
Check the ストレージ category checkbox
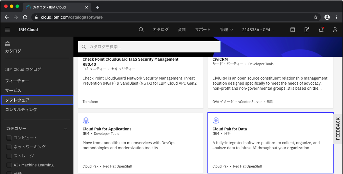[9, 156]
